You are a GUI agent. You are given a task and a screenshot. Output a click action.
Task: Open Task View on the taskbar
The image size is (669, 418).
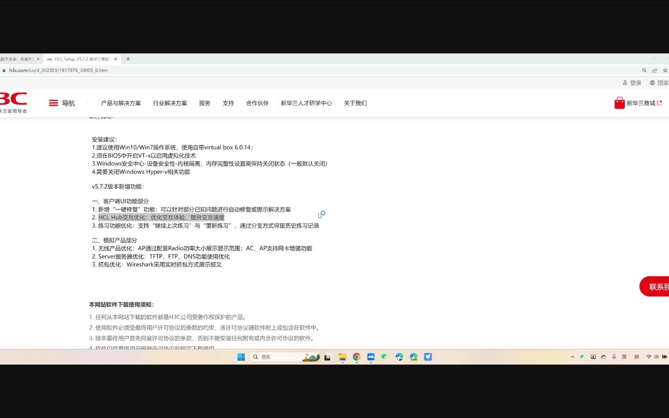(328, 357)
